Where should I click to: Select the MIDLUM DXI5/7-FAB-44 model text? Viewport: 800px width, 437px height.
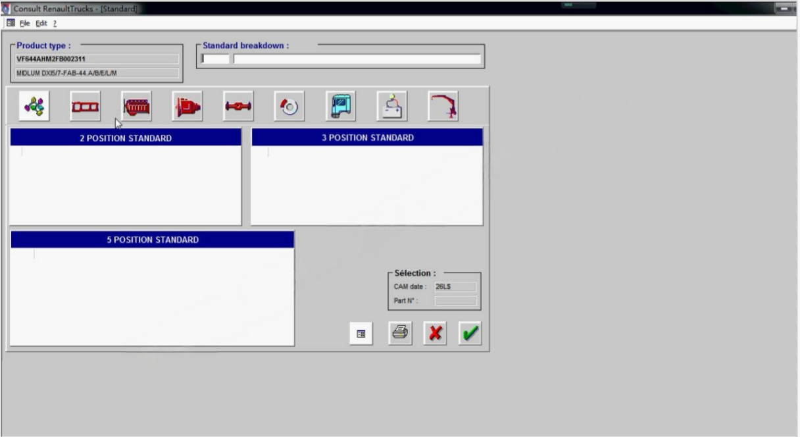[97, 72]
